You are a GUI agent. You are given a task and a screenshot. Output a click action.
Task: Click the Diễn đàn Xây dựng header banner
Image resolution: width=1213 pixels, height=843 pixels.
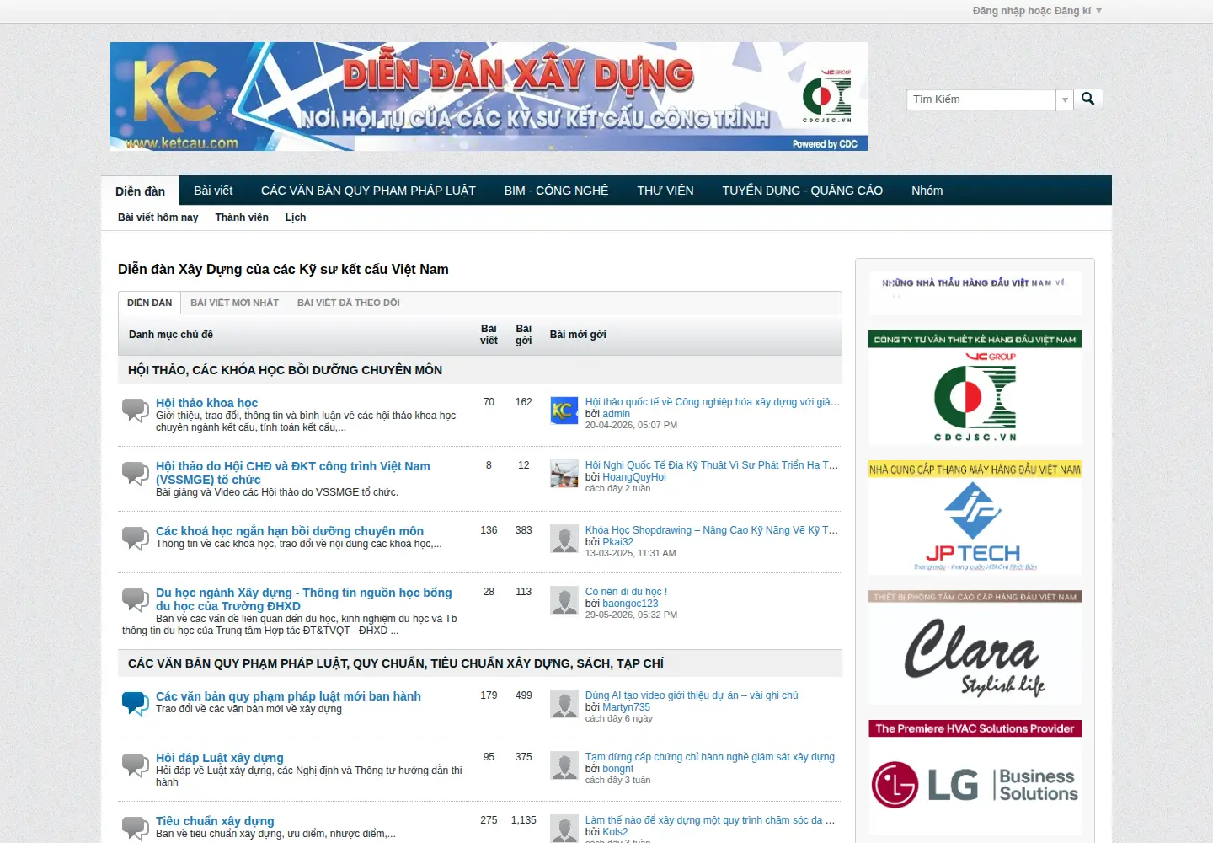[489, 97]
